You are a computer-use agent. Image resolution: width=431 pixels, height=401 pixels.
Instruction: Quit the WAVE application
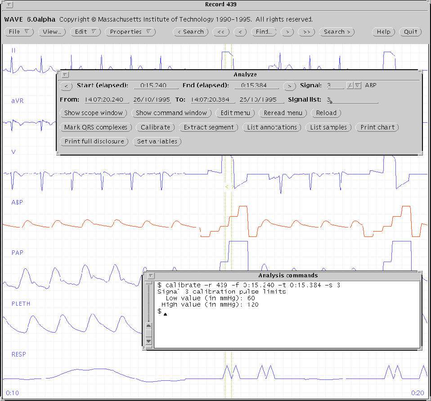click(410, 32)
